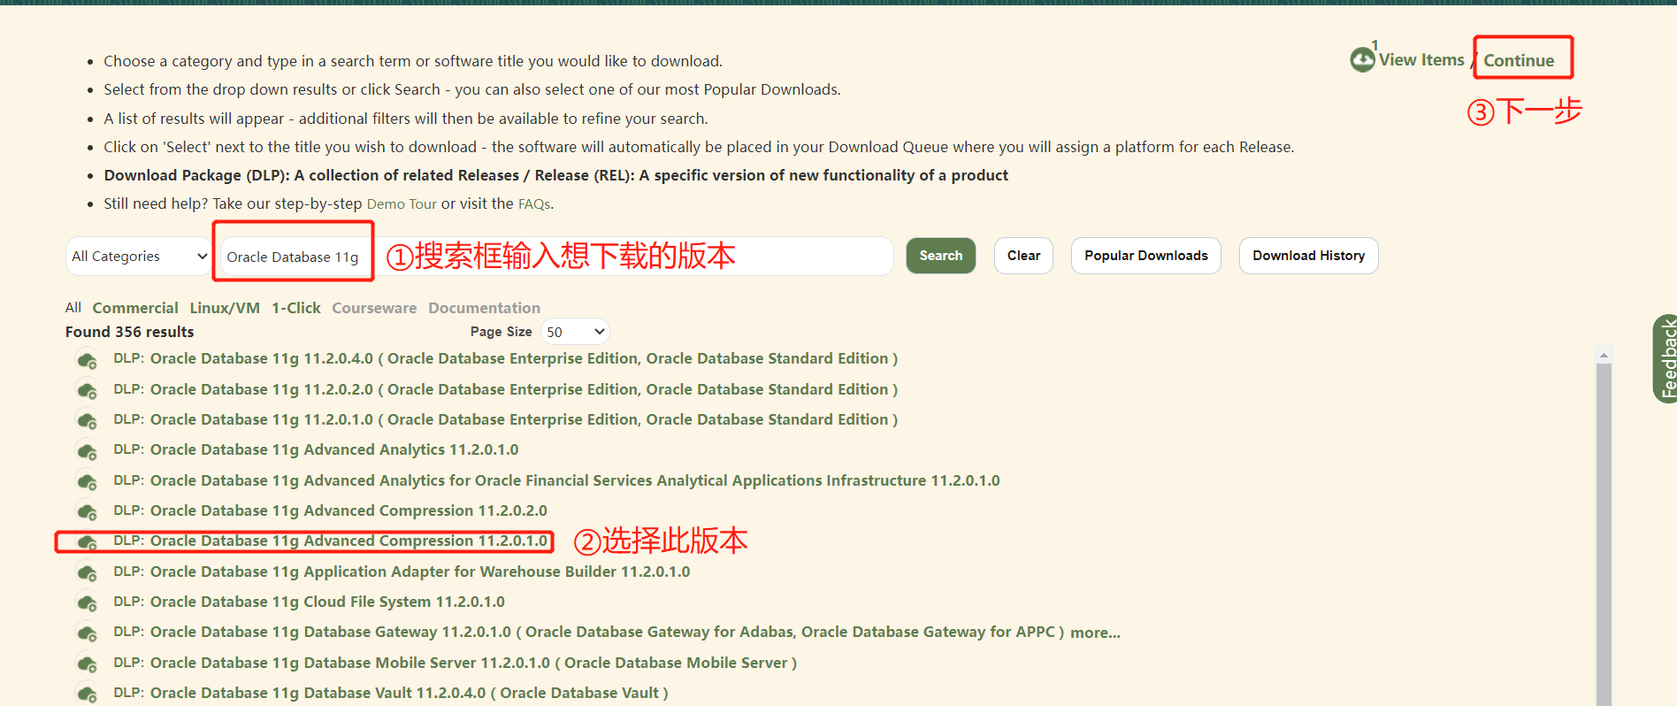The width and height of the screenshot is (1677, 706).
Task: Click the results list scrollbar up arrow
Action: coord(1604,355)
